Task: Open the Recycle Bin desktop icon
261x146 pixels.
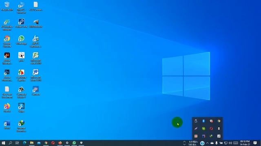Action: pyautogui.click(x=7, y=6)
